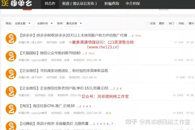The width and height of the screenshot is (195, 130).
Task: Expand the 最后发表 sort dropdown
Action: [74, 23]
